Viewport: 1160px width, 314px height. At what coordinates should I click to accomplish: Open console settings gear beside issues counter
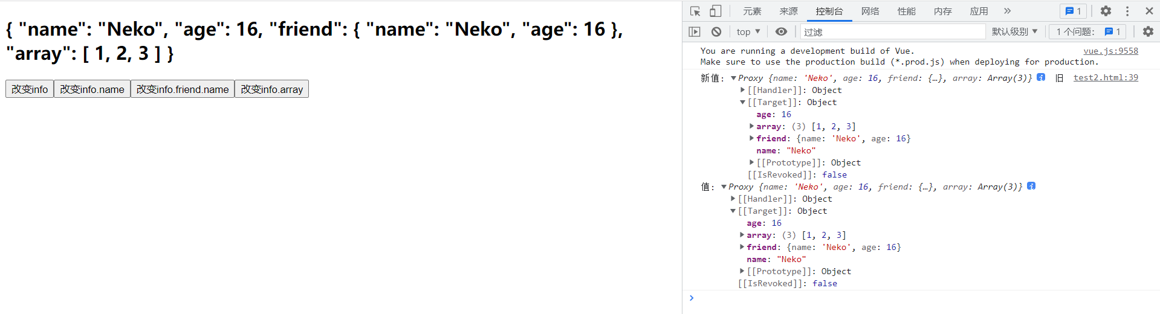coord(1148,31)
